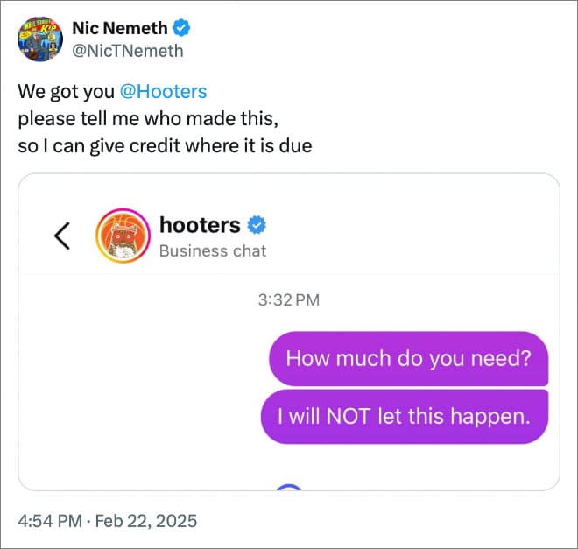Viewport: 578px width, 549px height.
Task: Click the hooters verified checkmark badge
Action: click(x=257, y=226)
